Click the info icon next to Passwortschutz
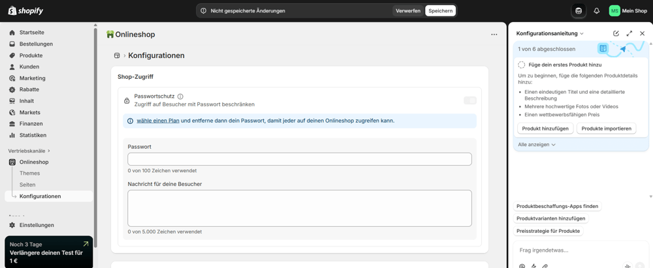653x268 pixels. pos(180,97)
